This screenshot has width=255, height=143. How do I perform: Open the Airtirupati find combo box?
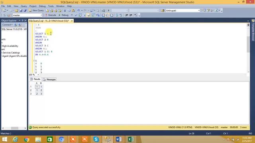pos(182,11)
